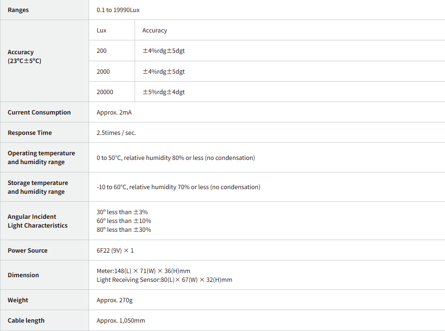445x331 pixels.
Task: Click the Angular Incident Light Characteristics label
Action: (38, 221)
